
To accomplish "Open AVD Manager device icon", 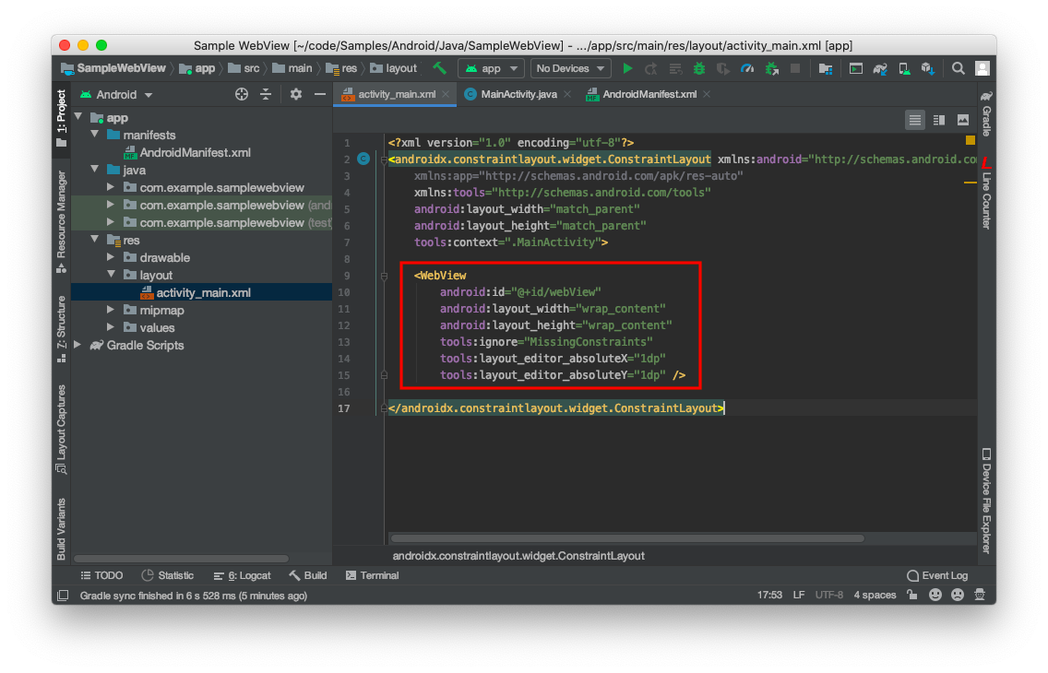I will click(904, 68).
